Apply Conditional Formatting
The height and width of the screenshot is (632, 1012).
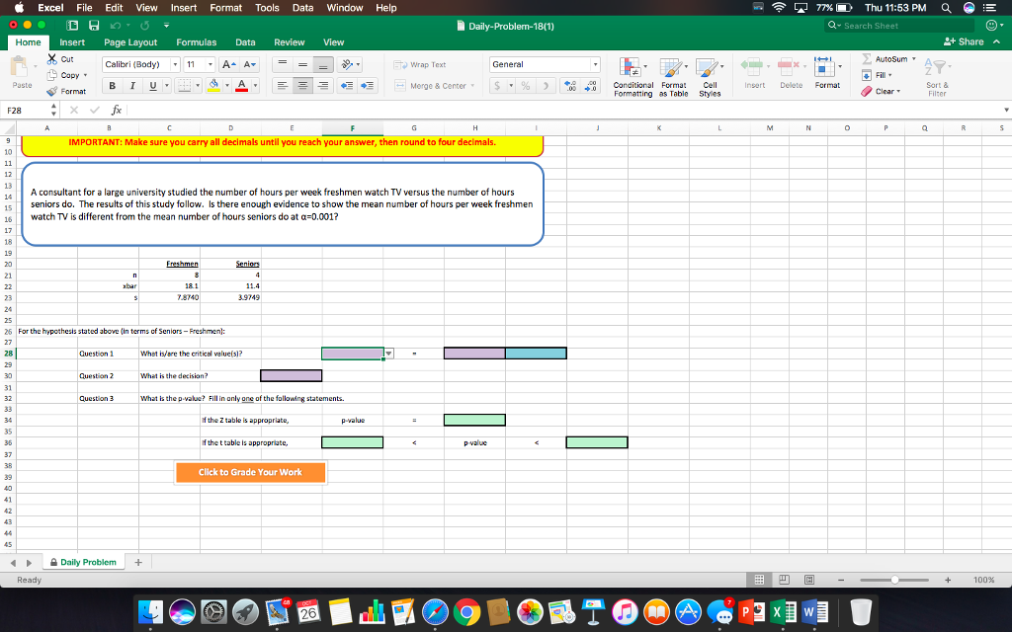click(x=632, y=71)
